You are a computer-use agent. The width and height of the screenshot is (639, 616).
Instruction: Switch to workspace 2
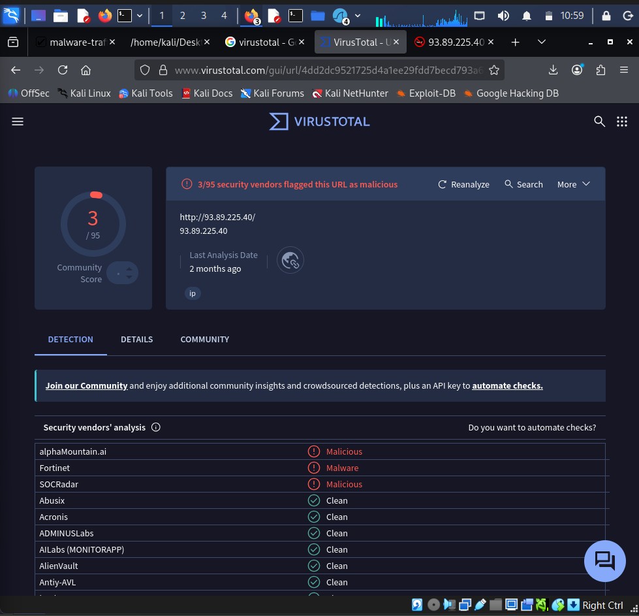[x=182, y=16]
